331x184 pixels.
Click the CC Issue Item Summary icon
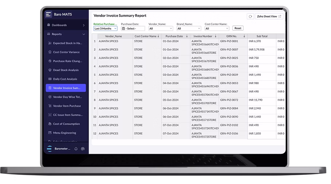[50, 115]
